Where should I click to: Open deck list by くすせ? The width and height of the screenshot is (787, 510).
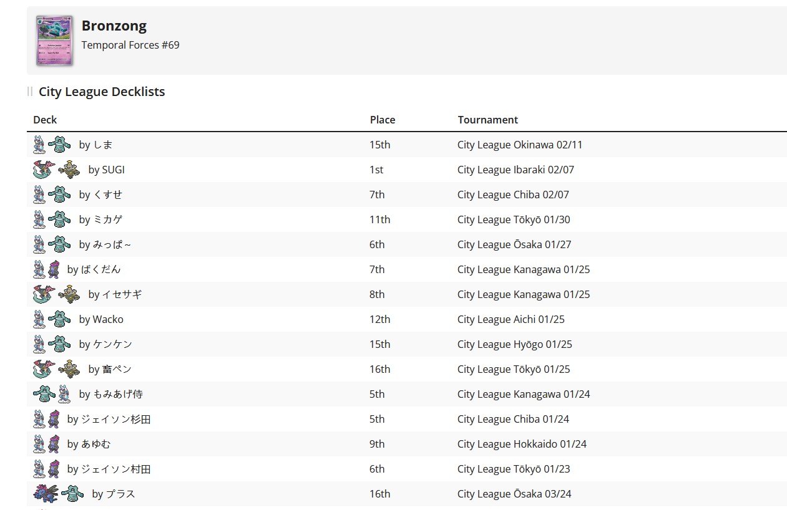[101, 195]
